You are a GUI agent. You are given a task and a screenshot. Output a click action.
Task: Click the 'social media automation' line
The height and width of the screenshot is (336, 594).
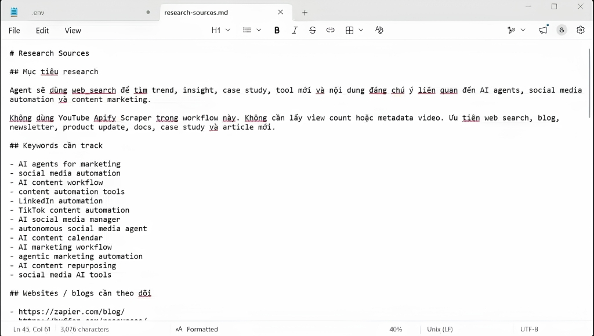[65, 173]
